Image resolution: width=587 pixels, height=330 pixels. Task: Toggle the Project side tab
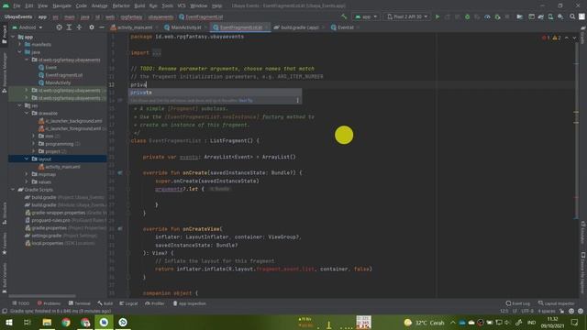(4, 35)
